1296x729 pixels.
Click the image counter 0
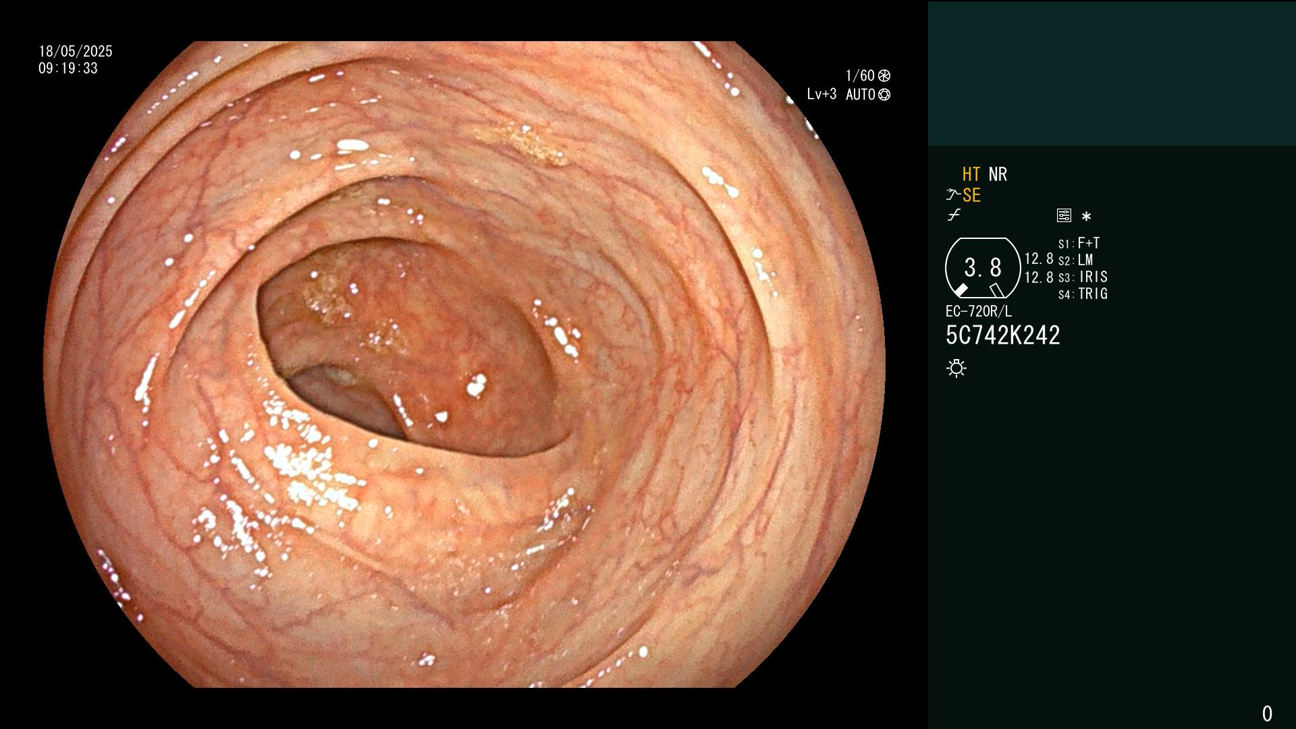pos(1267,713)
